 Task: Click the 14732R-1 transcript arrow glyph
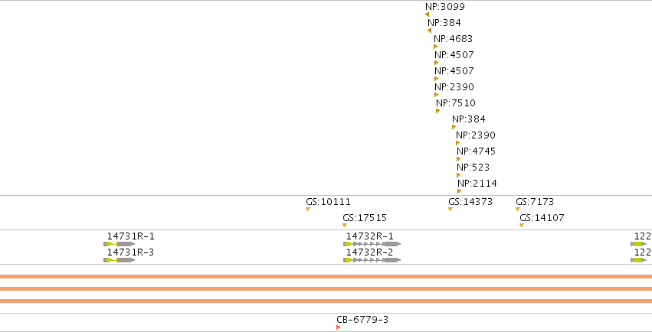(372, 244)
